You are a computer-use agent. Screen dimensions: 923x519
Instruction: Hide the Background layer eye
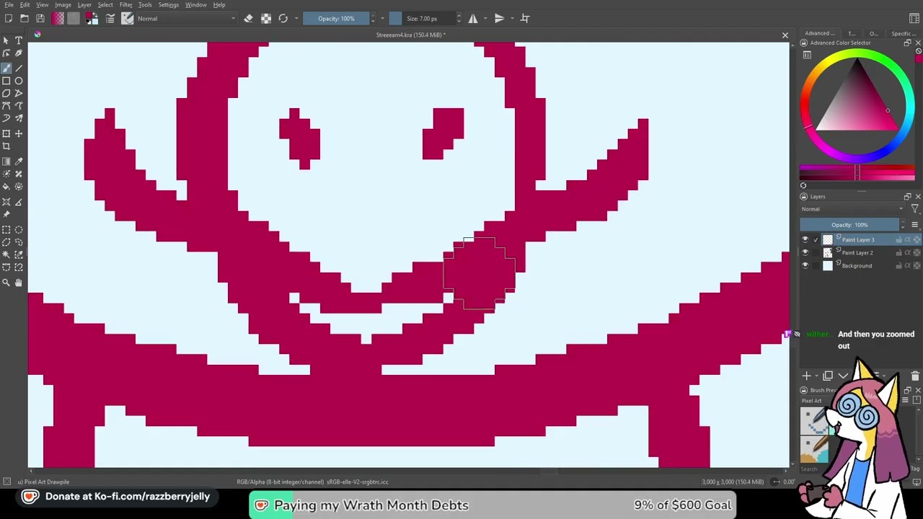[805, 265]
